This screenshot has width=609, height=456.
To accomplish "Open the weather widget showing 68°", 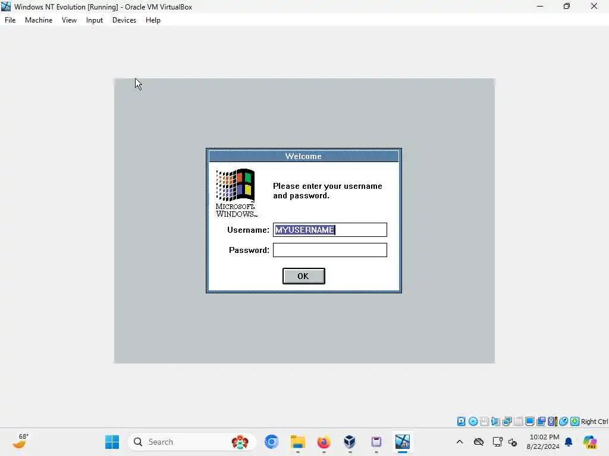I will pyautogui.click(x=20, y=441).
